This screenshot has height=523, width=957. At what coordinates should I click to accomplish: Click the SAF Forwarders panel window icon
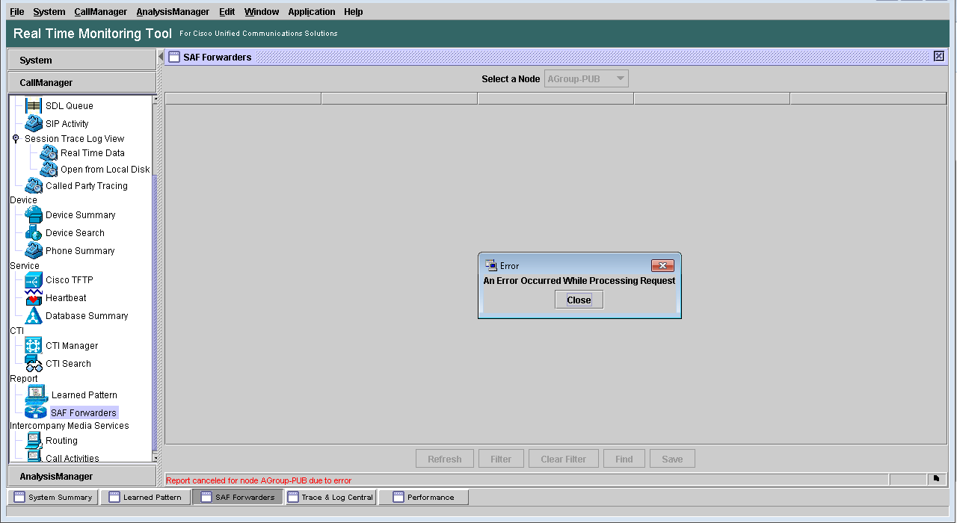tap(173, 57)
